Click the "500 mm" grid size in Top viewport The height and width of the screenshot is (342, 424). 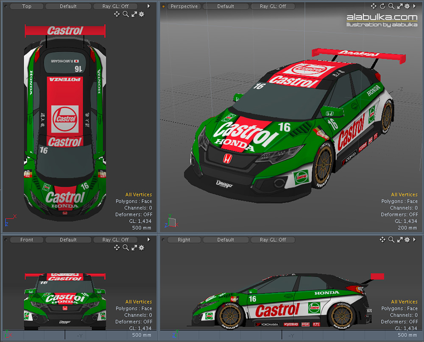pyautogui.click(x=142, y=228)
